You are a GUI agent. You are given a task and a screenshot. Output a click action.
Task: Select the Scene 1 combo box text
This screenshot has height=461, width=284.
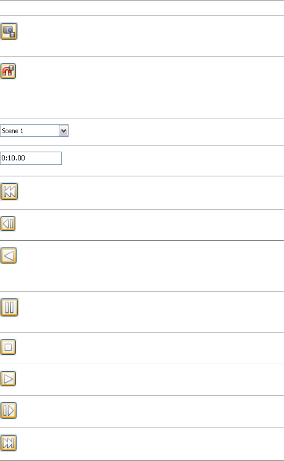(29, 131)
